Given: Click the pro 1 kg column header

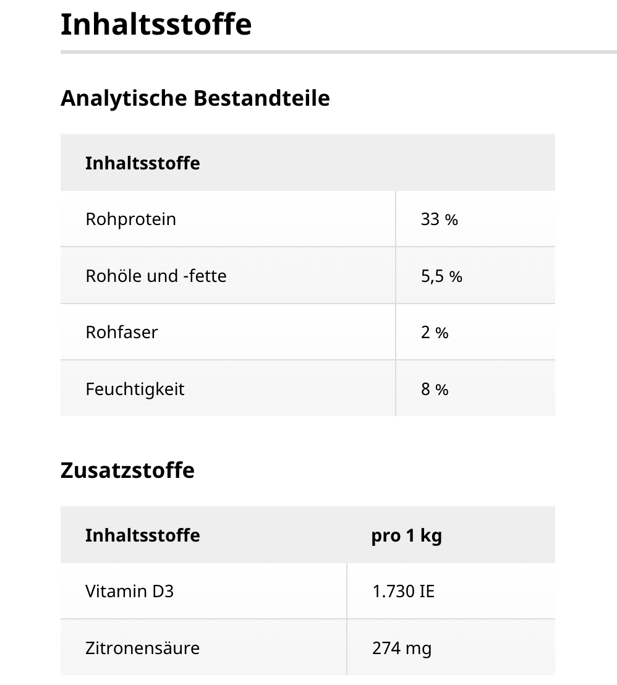Looking at the screenshot, I should [x=406, y=535].
